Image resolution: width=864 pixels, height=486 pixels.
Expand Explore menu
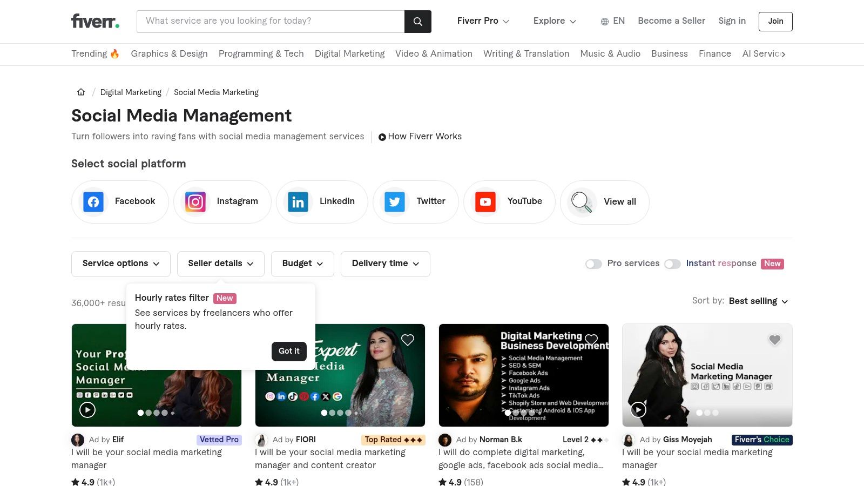[x=555, y=21]
